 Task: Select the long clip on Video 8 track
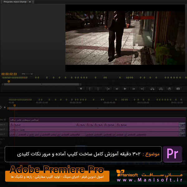[94, 130]
